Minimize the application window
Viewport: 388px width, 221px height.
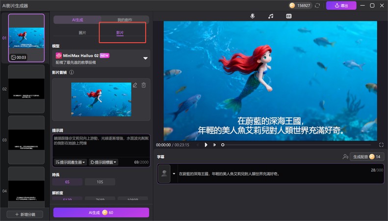pyautogui.click(x=362, y=5)
